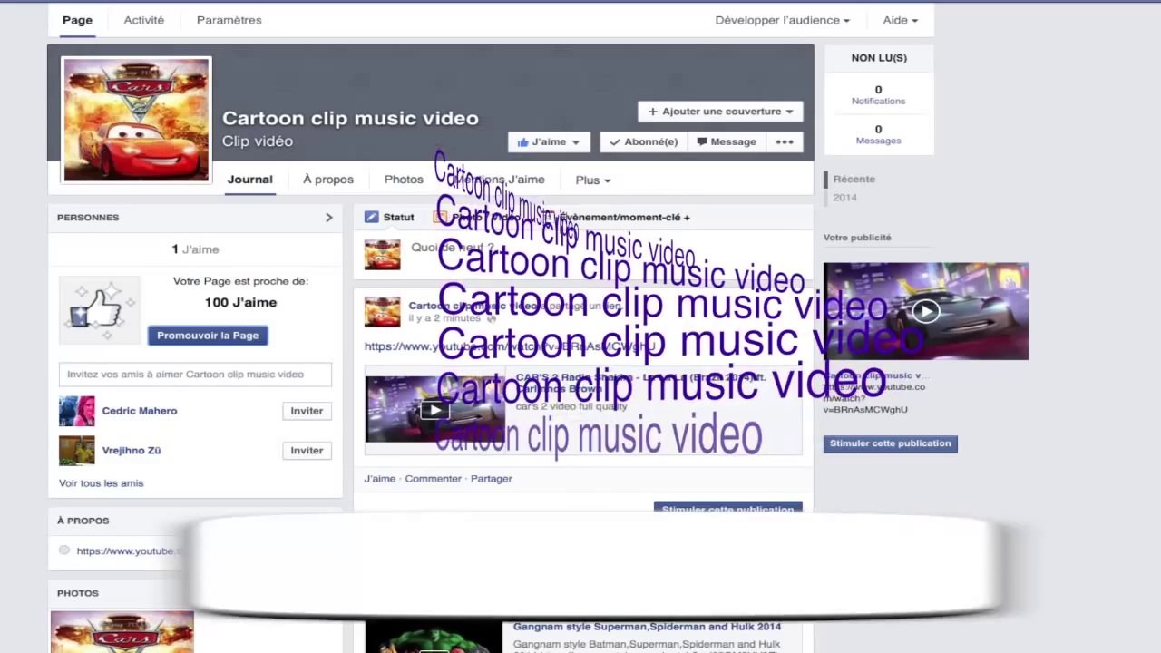Click Promouvoir la Page button
Screen dimensions: 1161x653
[208, 336]
